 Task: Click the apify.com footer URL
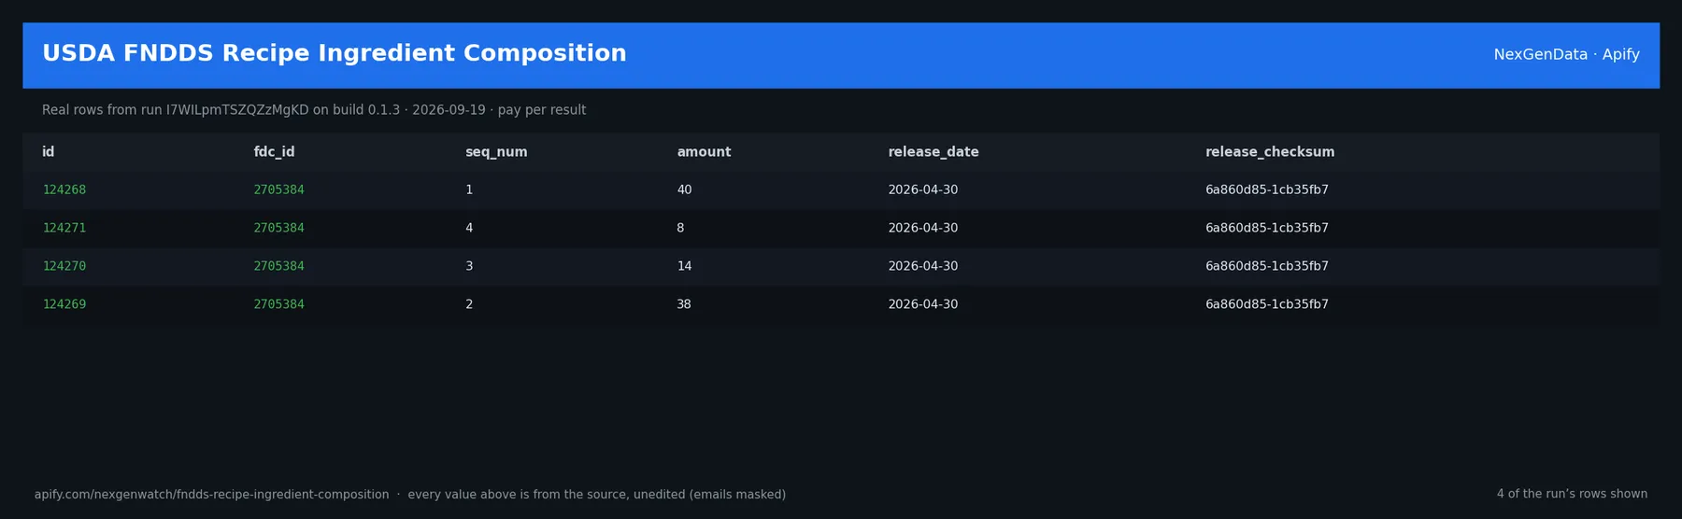[212, 495]
